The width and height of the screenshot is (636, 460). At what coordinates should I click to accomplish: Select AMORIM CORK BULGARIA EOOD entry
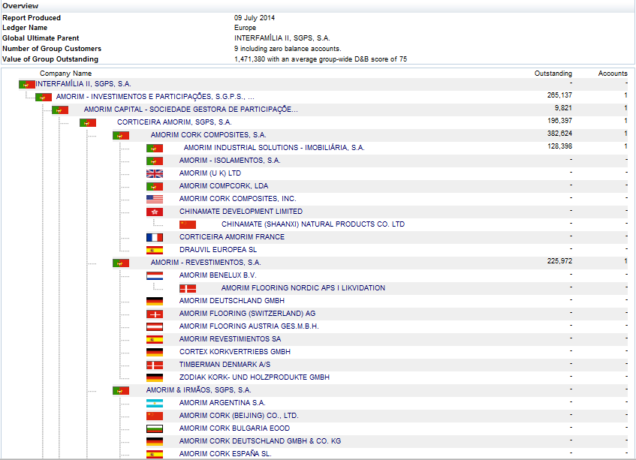click(x=234, y=428)
